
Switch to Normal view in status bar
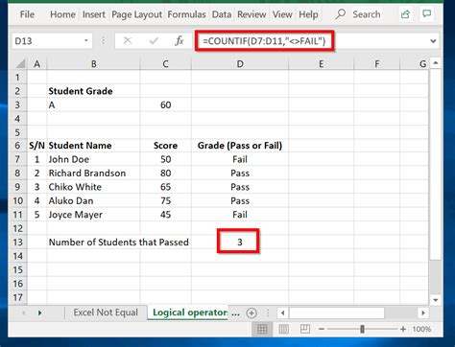coord(262,329)
